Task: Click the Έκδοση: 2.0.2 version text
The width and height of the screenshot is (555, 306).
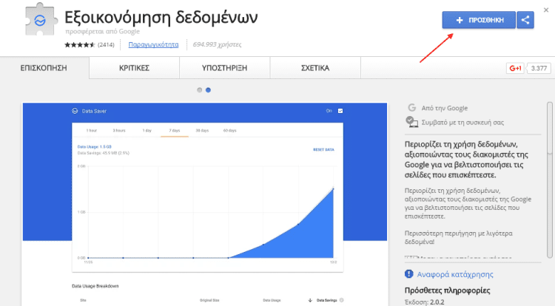Action: (x=425, y=302)
